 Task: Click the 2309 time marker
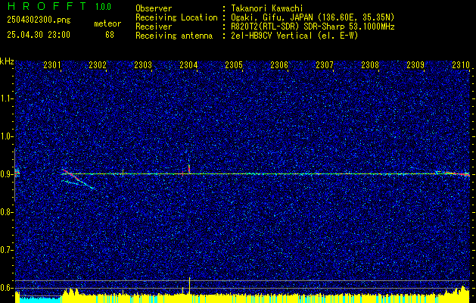click(415, 64)
